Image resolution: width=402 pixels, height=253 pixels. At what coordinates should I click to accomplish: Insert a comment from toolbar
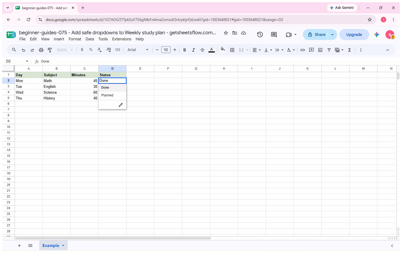[x=311, y=50]
